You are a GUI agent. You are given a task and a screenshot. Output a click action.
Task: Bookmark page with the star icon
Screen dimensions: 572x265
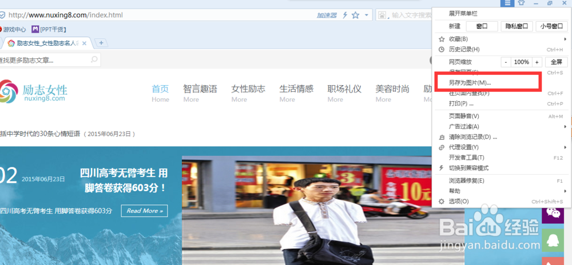coord(355,15)
